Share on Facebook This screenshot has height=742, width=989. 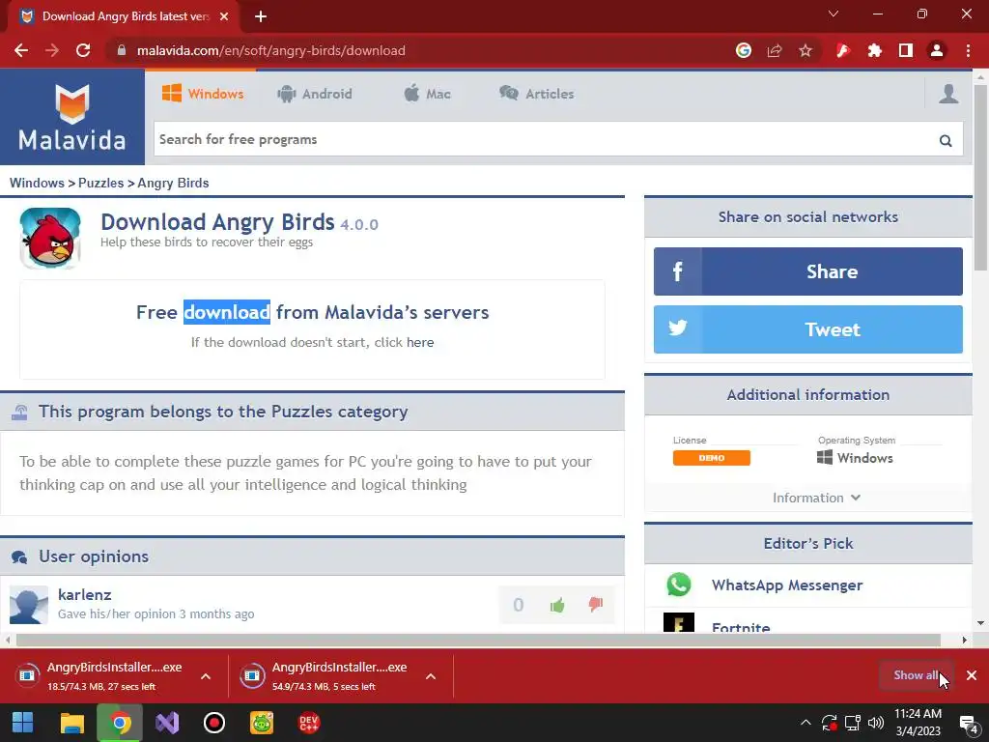808,271
